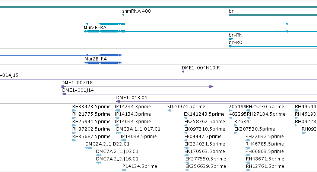The image size is (317, 172).
Task: Select the RH25230.5prime EST label
Action: pyautogui.click(x=265, y=107)
